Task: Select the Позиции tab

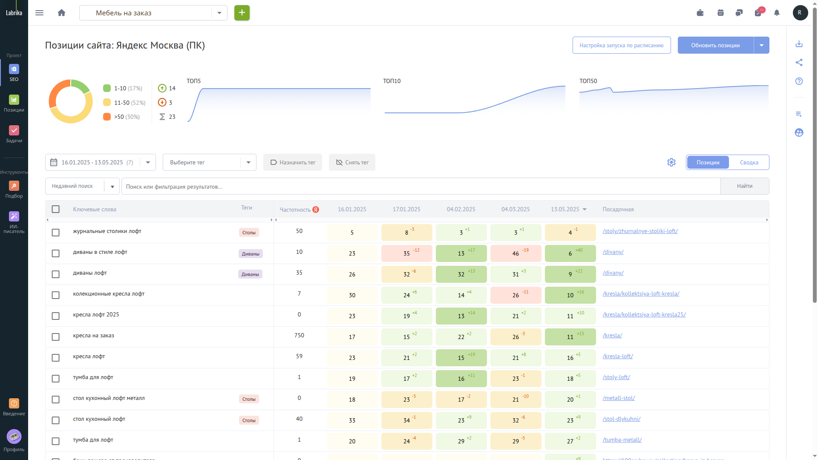Action: point(708,162)
